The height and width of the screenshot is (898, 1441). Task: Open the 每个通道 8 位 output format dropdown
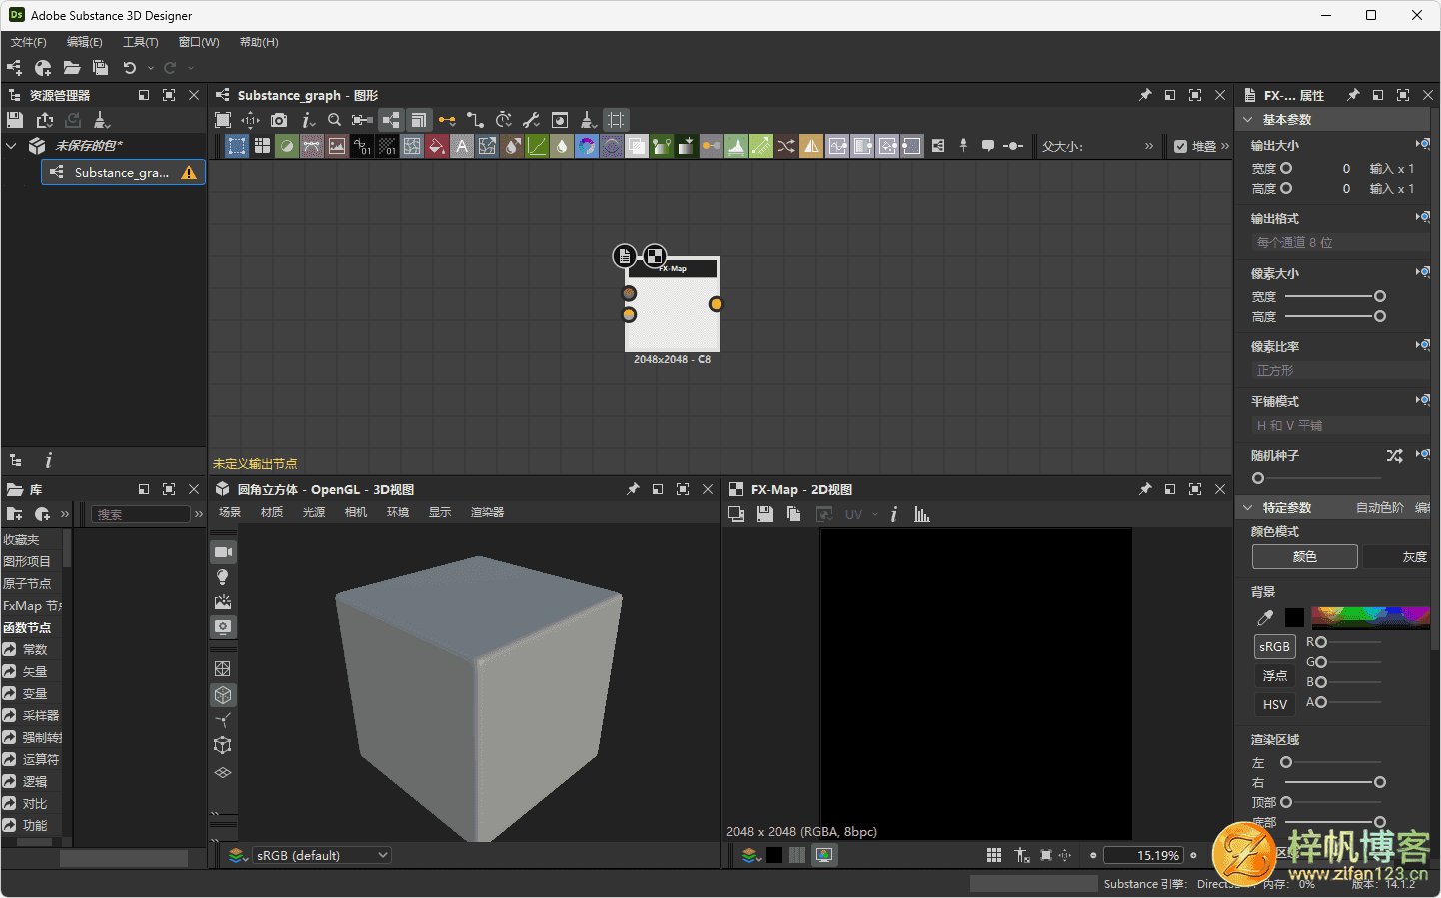click(1342, 243)
